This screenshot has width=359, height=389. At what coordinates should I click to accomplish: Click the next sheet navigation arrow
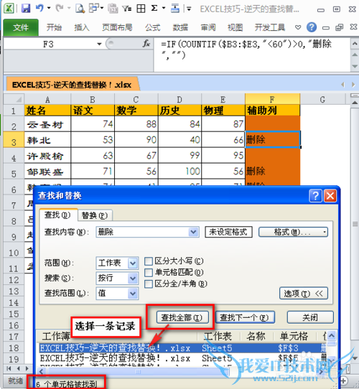[27, 368]
